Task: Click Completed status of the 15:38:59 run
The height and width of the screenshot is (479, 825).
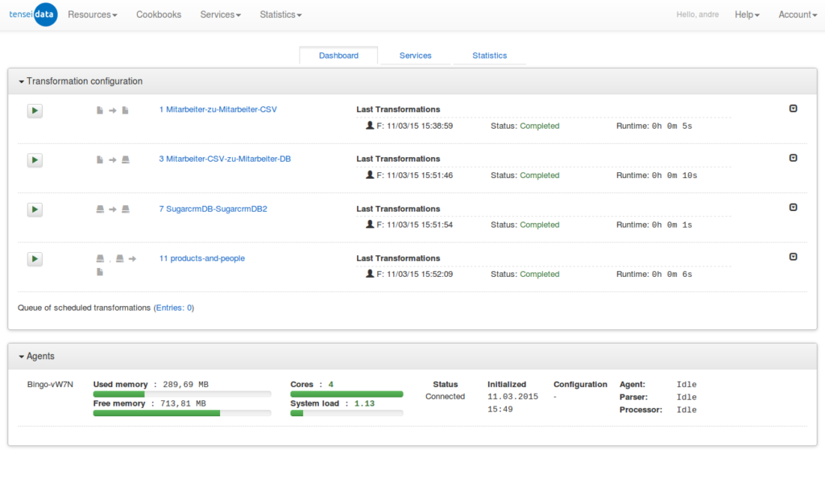Action: 540,126
